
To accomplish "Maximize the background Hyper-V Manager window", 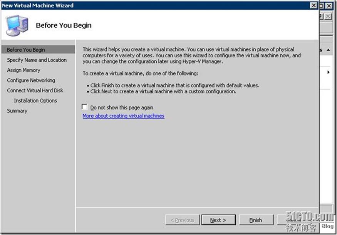I will coord(322,6).
